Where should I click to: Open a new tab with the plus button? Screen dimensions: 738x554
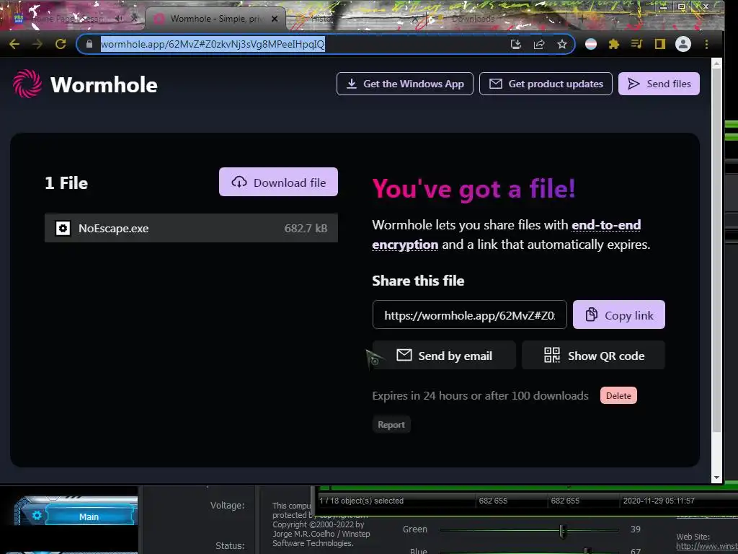[582, 19]
